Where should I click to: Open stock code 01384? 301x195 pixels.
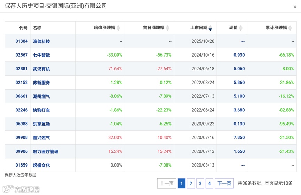click(x=22, y=41)
